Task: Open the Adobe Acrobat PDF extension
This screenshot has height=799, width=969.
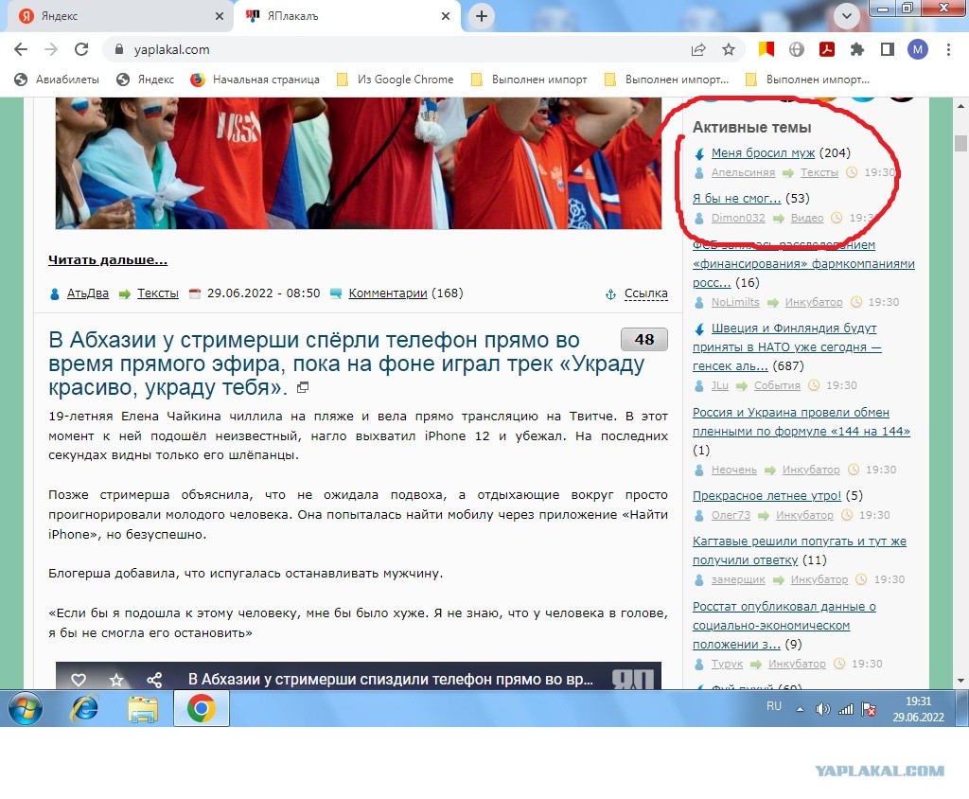Action: coord(827,49)
